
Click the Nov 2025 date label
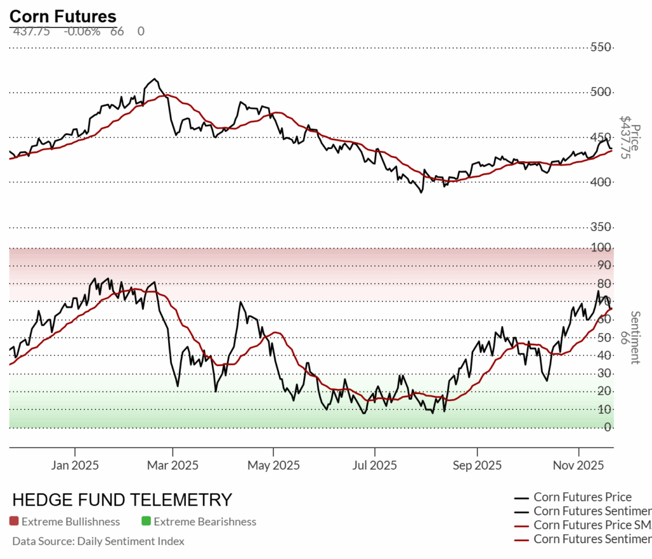click(578, 465)
